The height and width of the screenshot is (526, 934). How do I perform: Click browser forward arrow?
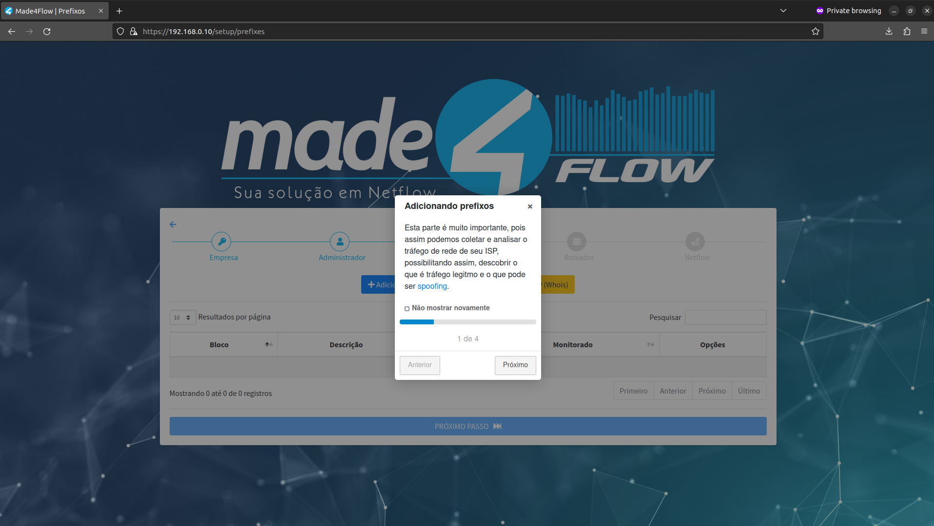point(29,32)
